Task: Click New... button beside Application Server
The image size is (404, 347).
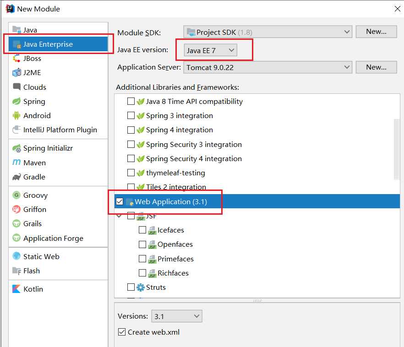Action: (x=376, y=67)
